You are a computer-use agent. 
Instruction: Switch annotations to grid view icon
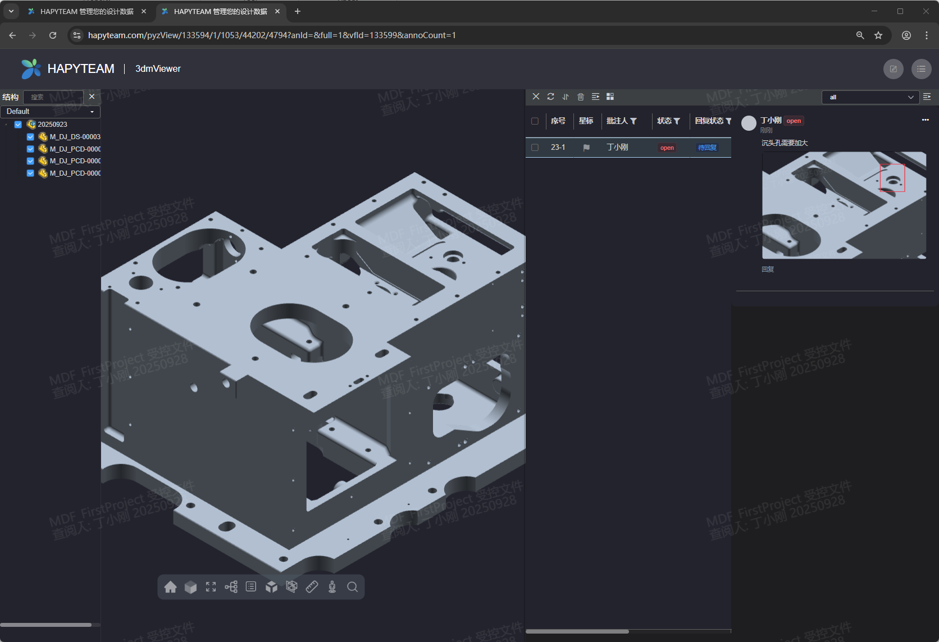coord(610,97)
